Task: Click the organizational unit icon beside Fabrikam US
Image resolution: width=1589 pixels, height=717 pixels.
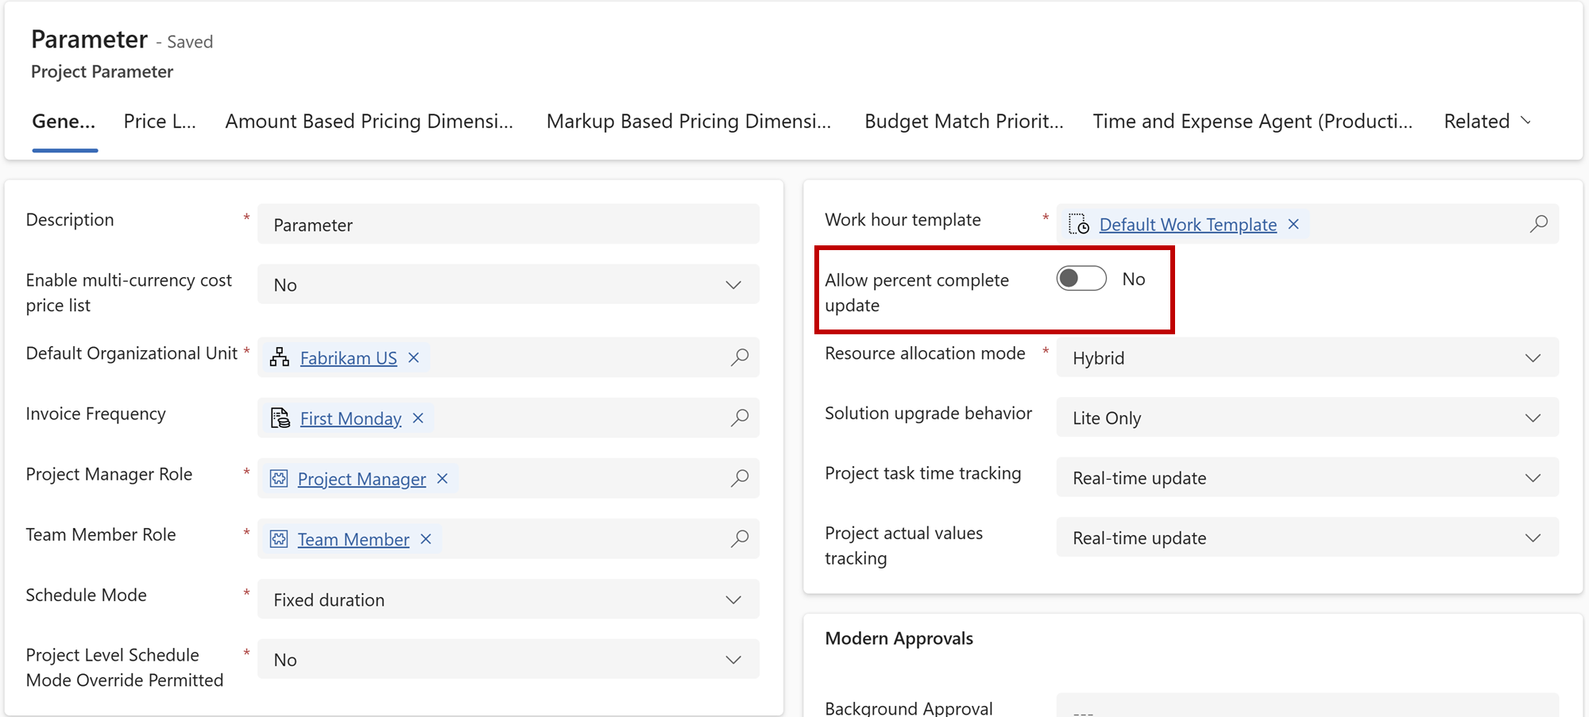Action: 279,357
